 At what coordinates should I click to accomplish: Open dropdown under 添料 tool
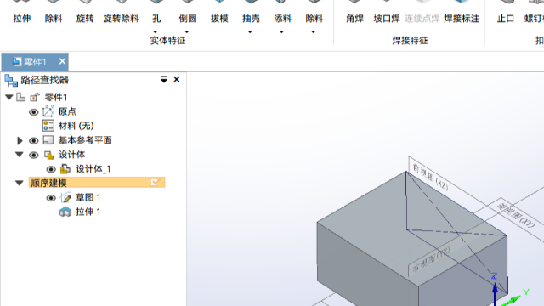[x=281, y=32]
